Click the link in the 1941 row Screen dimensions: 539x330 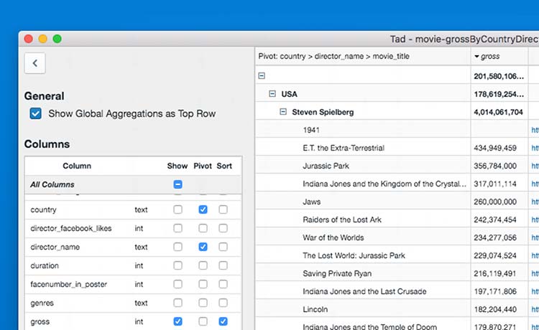[534, 130]
